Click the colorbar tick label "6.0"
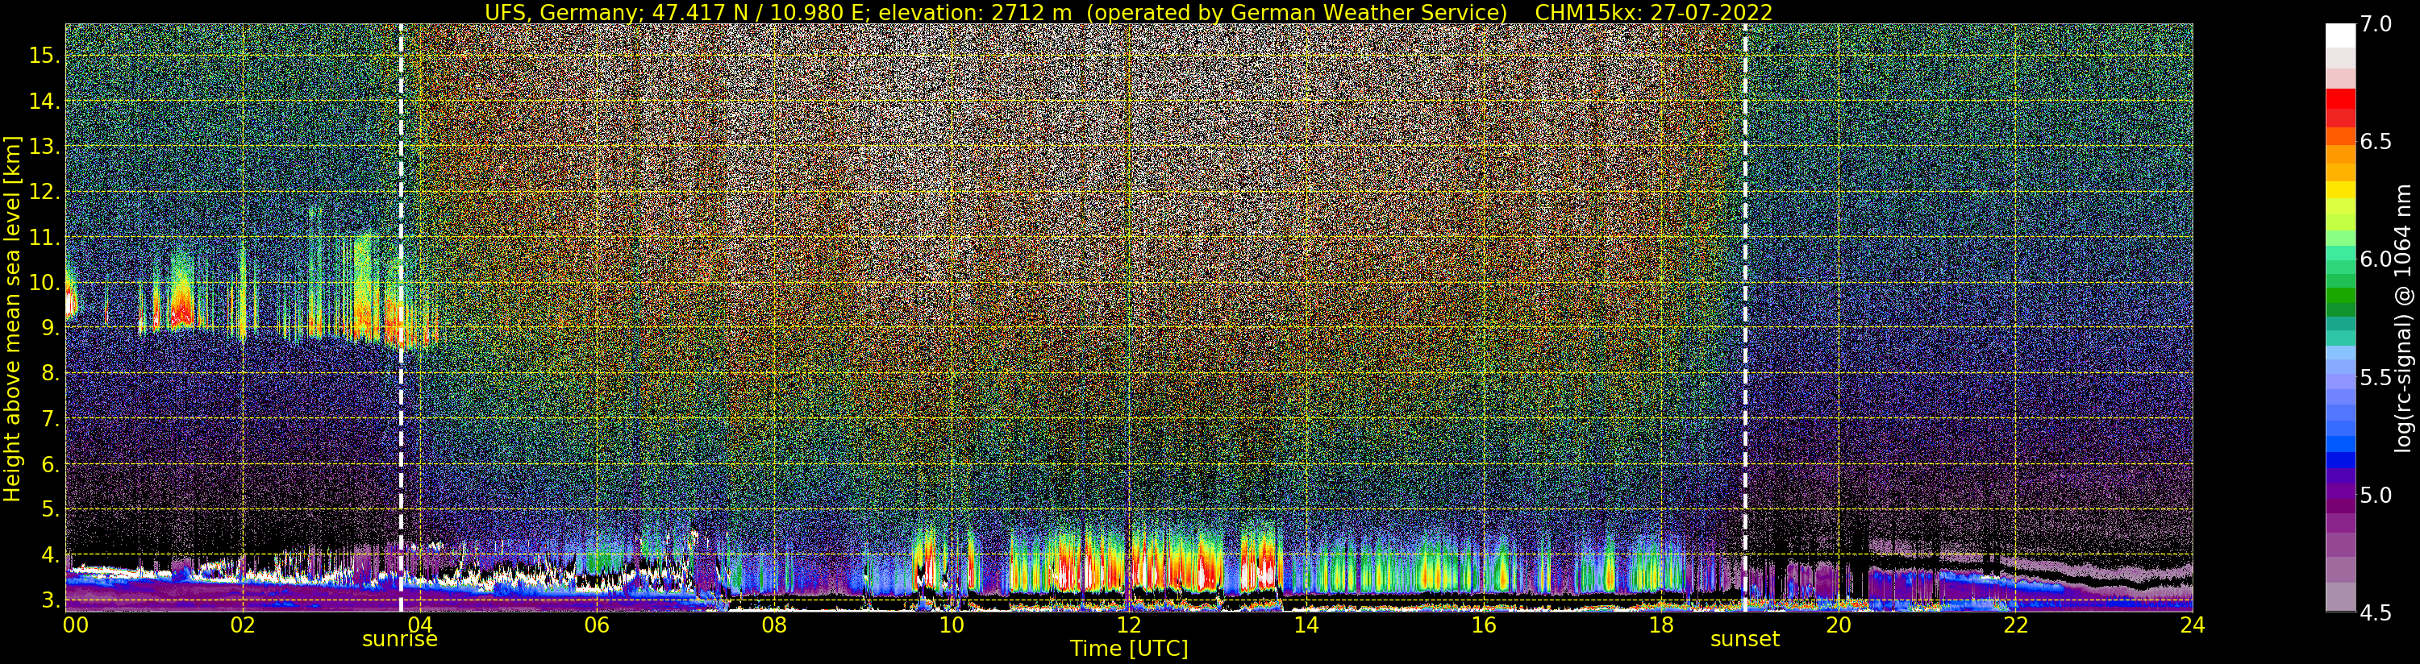 (2376, 259)
